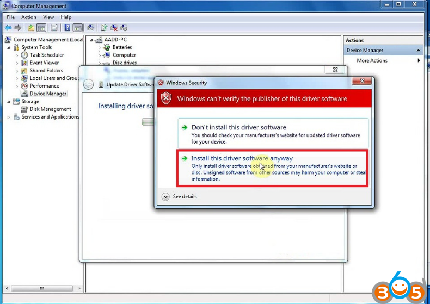The image size is (430, 304).
Task: Click the See details label
Action: [x=185, y=197]
